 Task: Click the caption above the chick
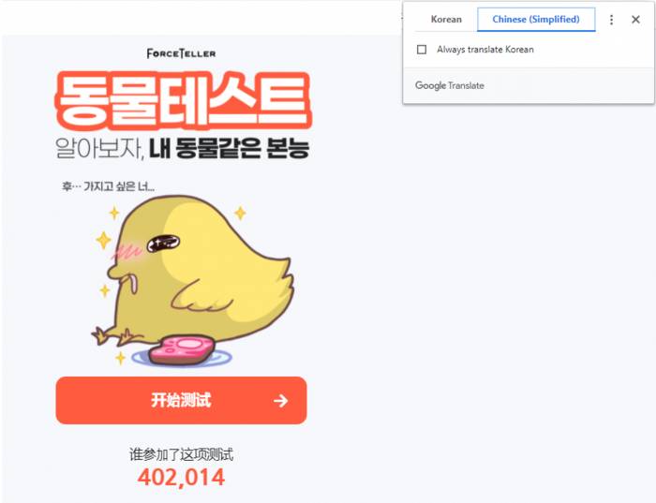[x=109, y=186]
